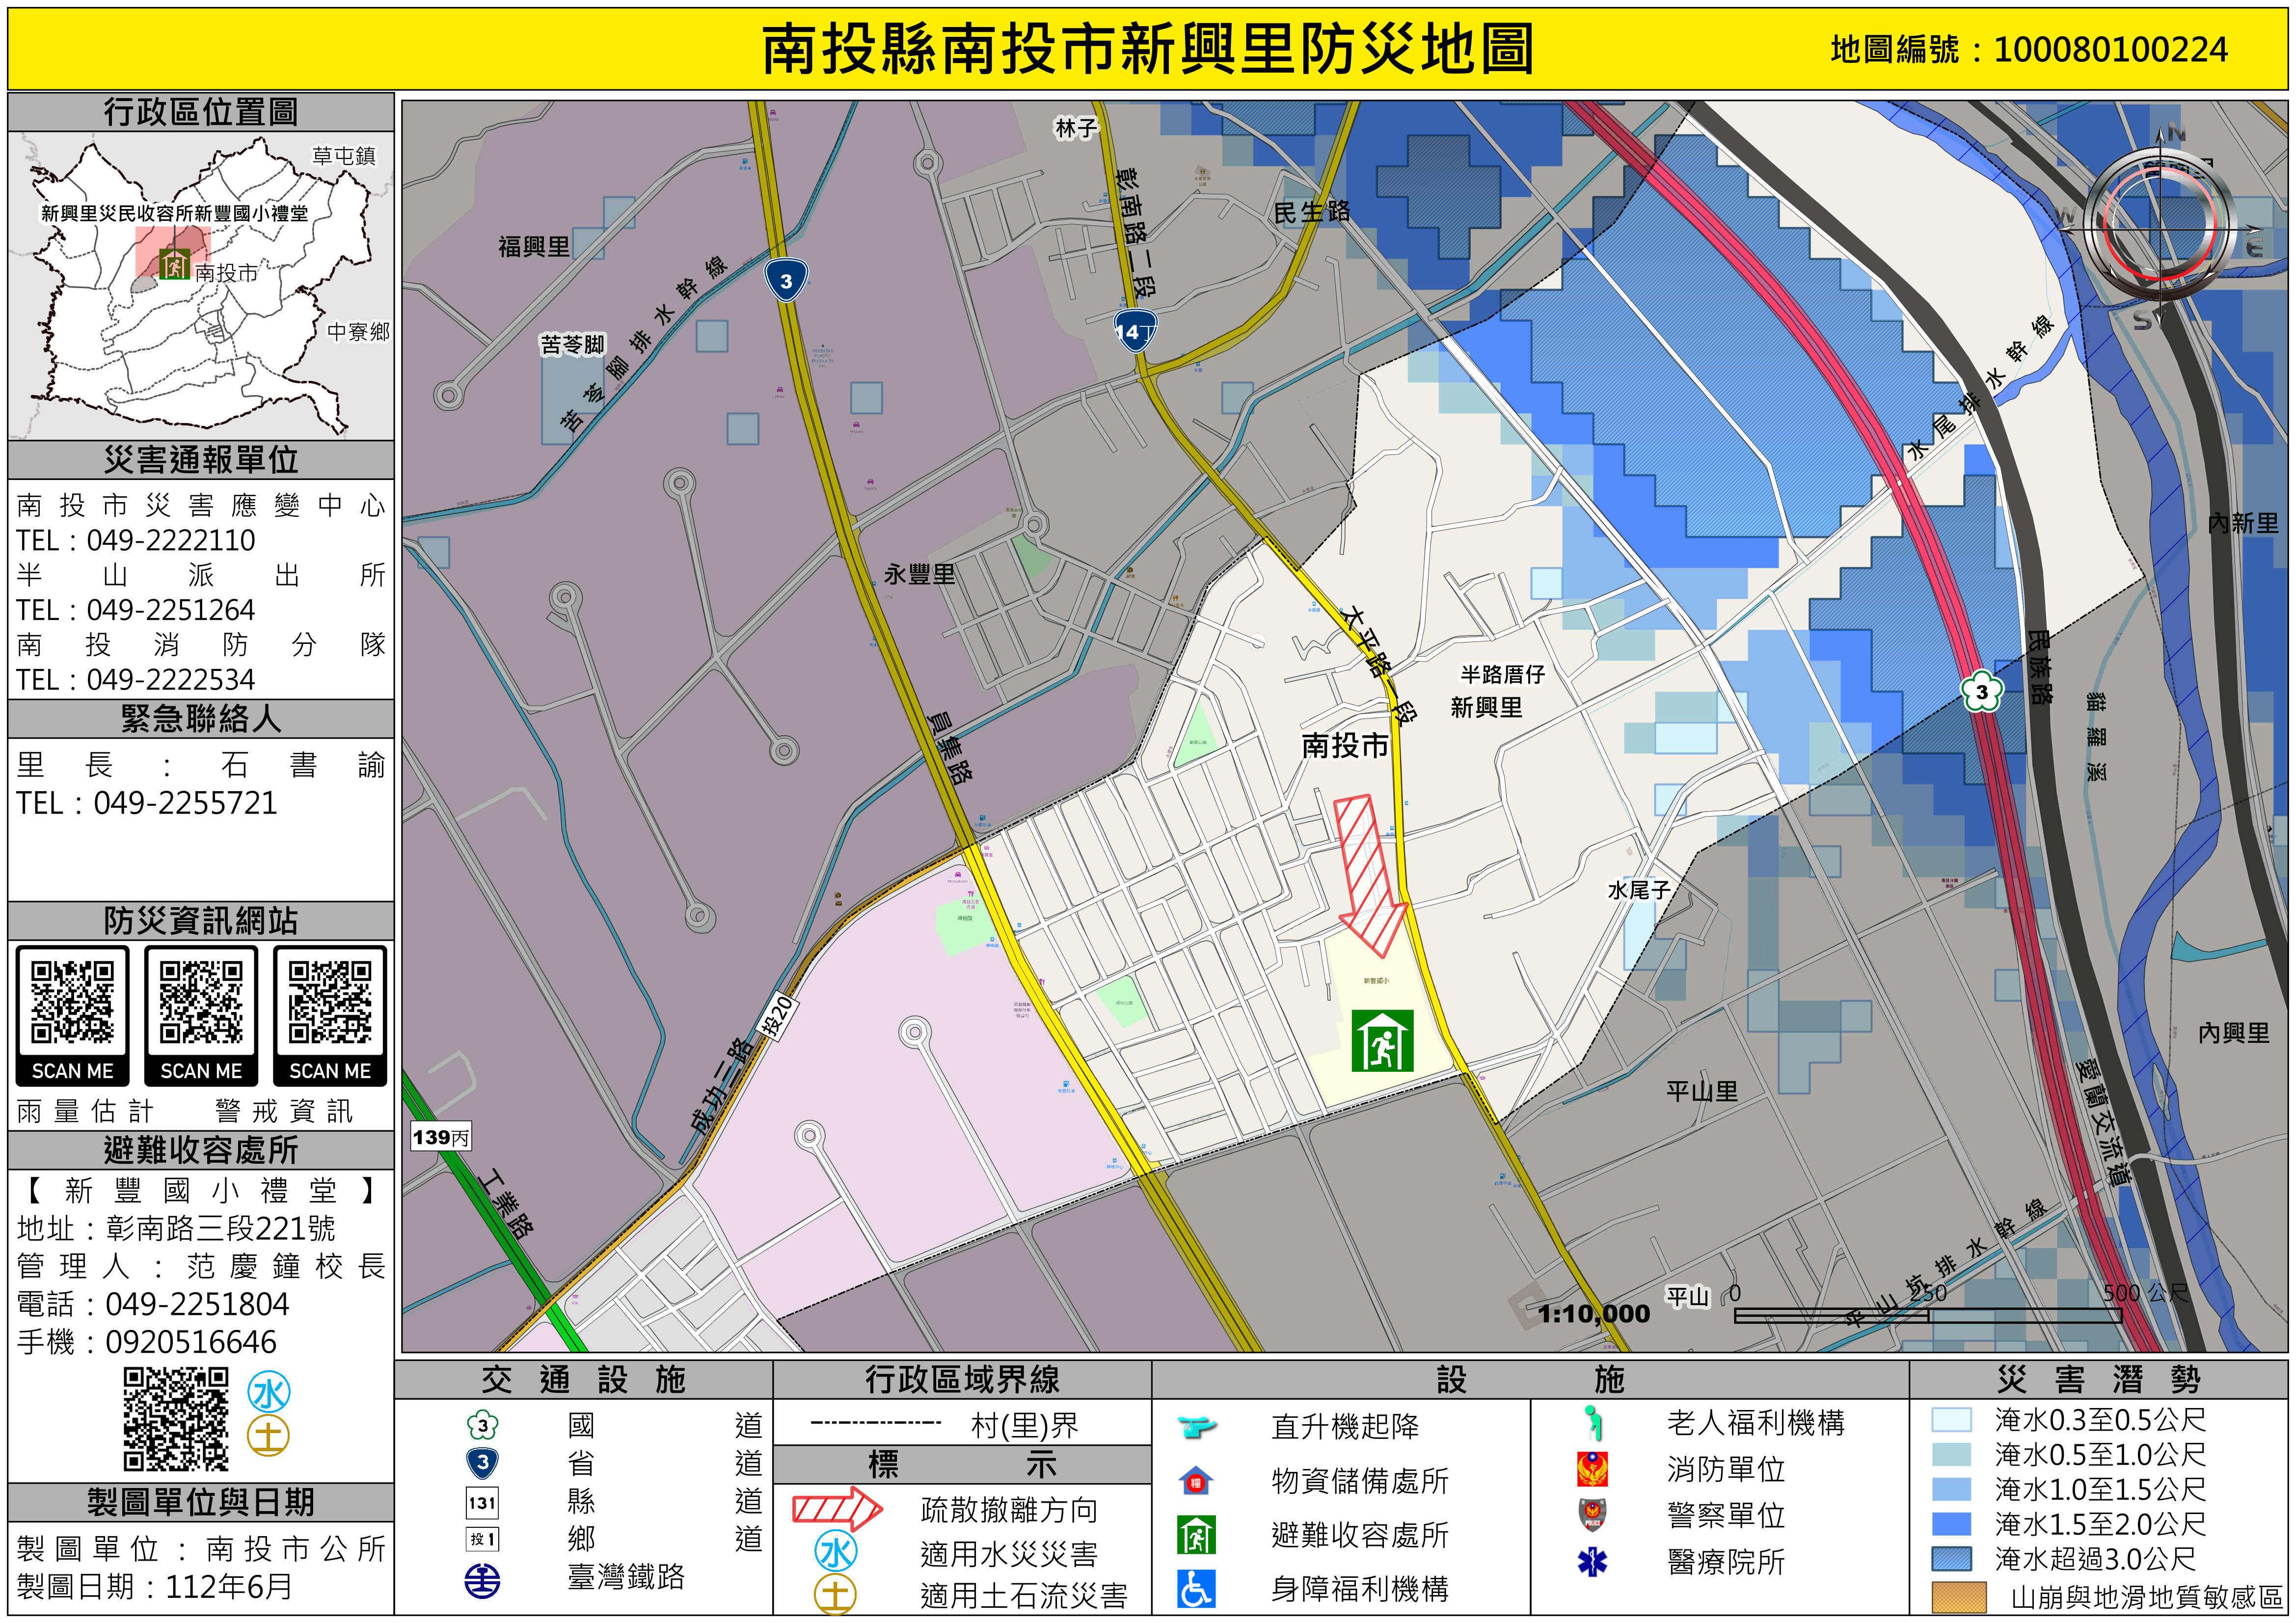
Task: Click the administrative location inset map
Action: [200, 285]
